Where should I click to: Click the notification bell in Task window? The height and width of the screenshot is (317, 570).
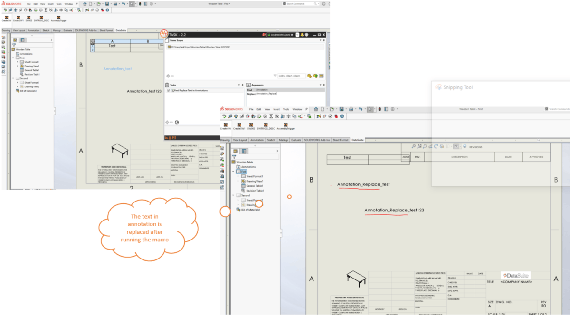click(301, 35)
